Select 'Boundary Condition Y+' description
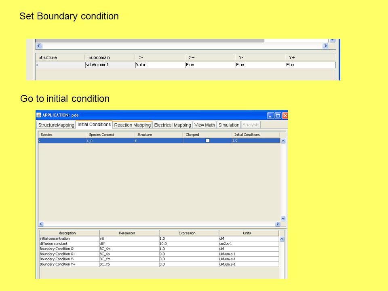388x291 pixels. (69, 264)
